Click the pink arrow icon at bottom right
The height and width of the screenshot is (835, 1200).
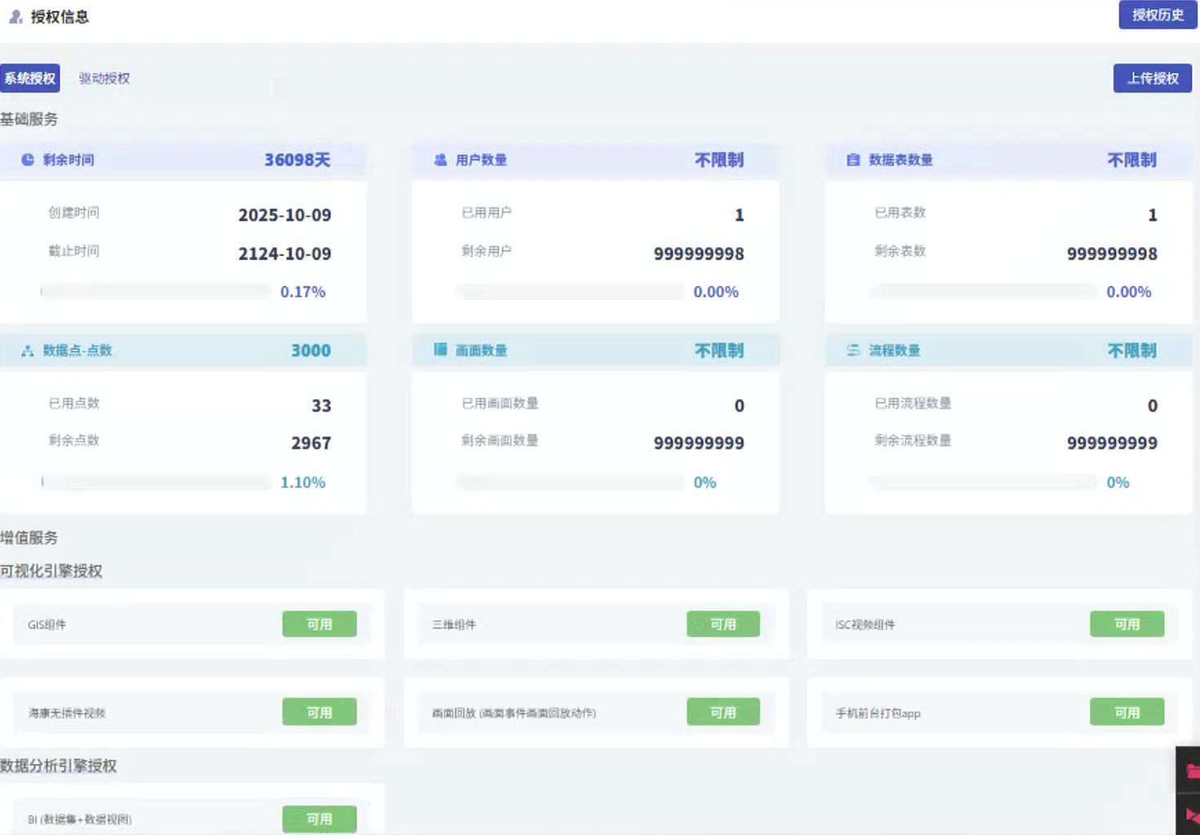1192,815
